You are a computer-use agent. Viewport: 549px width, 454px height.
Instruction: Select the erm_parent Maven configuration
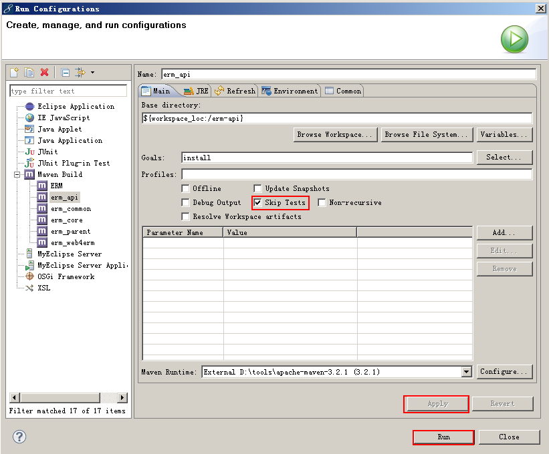[70, 232]
